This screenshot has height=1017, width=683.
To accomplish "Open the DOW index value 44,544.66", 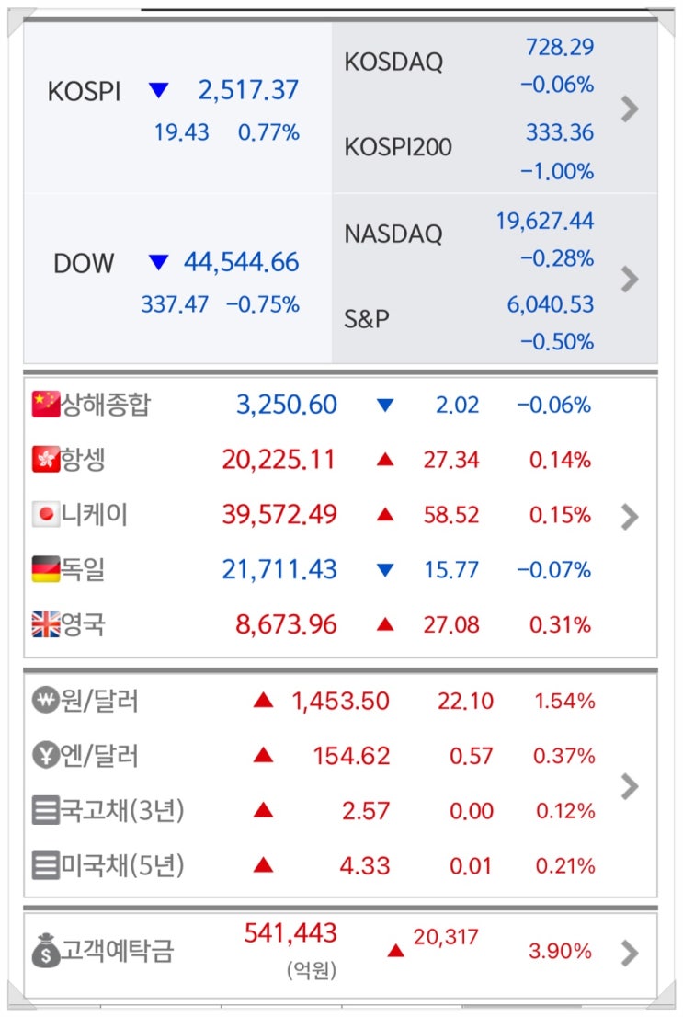I will point(242,263).
